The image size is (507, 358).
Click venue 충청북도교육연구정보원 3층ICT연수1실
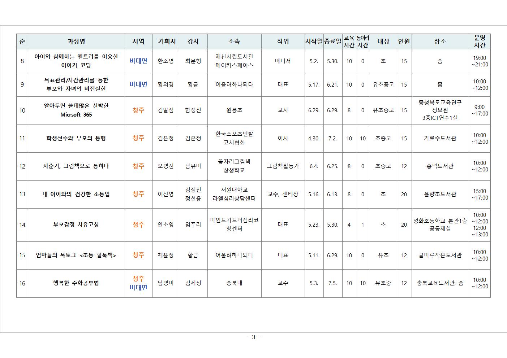(440, 110)
